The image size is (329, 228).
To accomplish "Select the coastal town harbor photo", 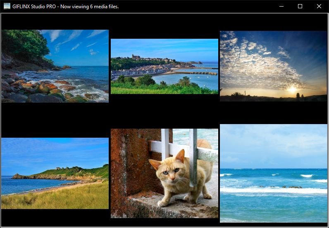I will (164, 66).
